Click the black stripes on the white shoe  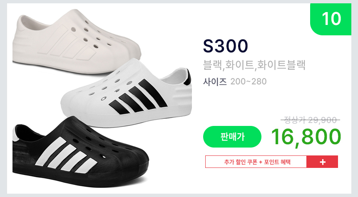pos(138,97)
